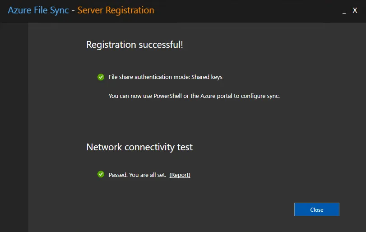Image resolution: width=366 pixels, height=232 pixels.
Task: Click the Shared keys value text
Action: click(x=207, y=77)
